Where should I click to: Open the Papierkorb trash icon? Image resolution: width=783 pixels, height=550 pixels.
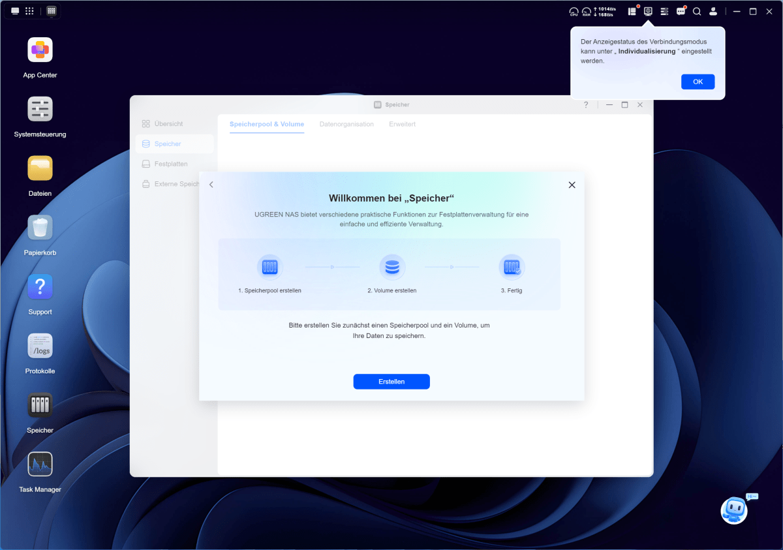tap(40, 228)
